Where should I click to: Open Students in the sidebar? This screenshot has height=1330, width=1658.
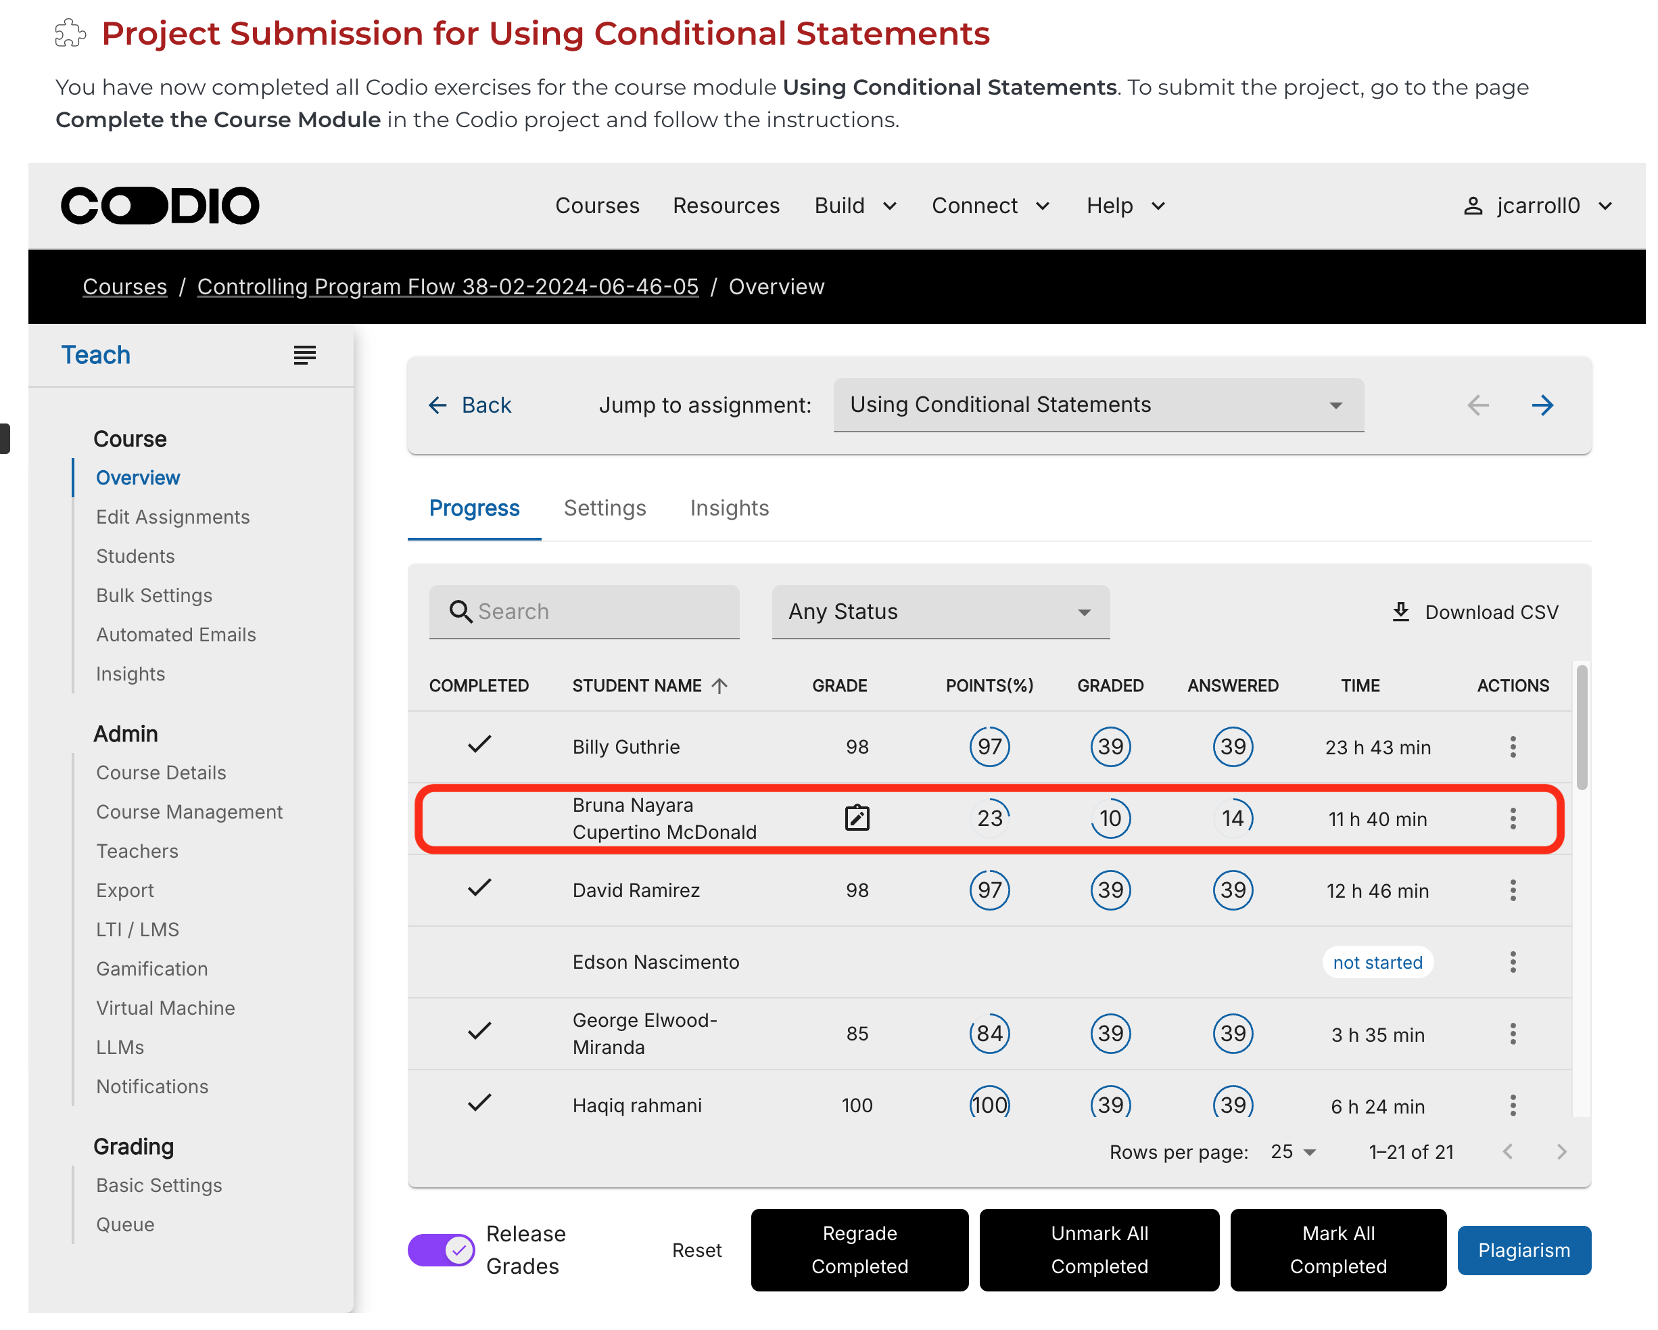(x=135, y=556)
